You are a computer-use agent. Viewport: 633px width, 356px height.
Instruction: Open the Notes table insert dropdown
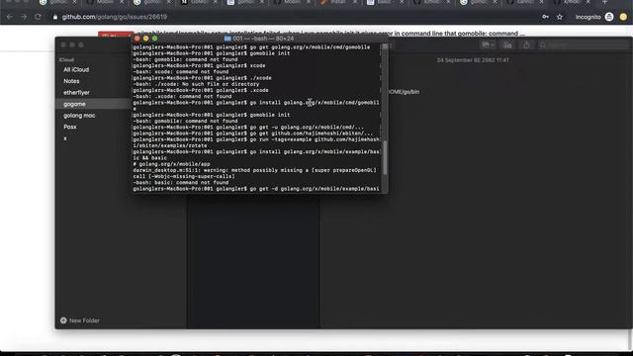click(488, 44)
